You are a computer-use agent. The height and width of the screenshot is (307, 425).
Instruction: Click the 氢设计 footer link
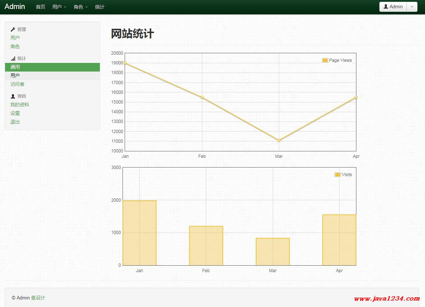click(38, 298)
